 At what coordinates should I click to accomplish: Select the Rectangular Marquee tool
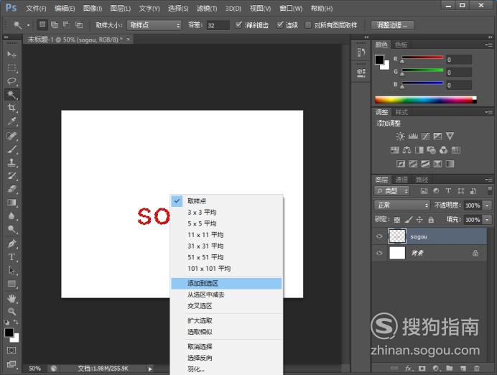[11, 68]
